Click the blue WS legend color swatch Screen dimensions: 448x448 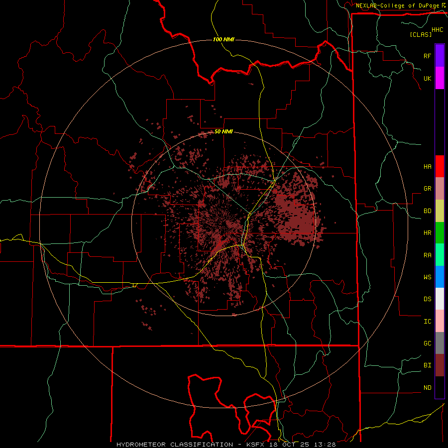point(440,277)
